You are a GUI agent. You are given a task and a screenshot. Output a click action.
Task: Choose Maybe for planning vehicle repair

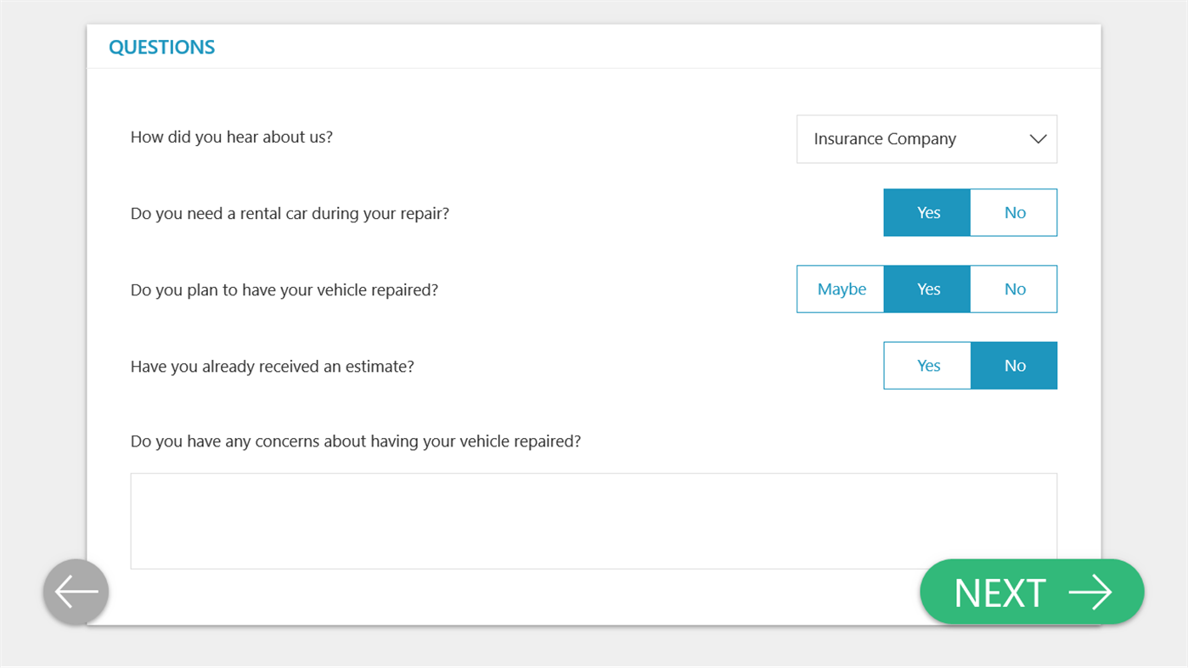[x=841, y=289]
